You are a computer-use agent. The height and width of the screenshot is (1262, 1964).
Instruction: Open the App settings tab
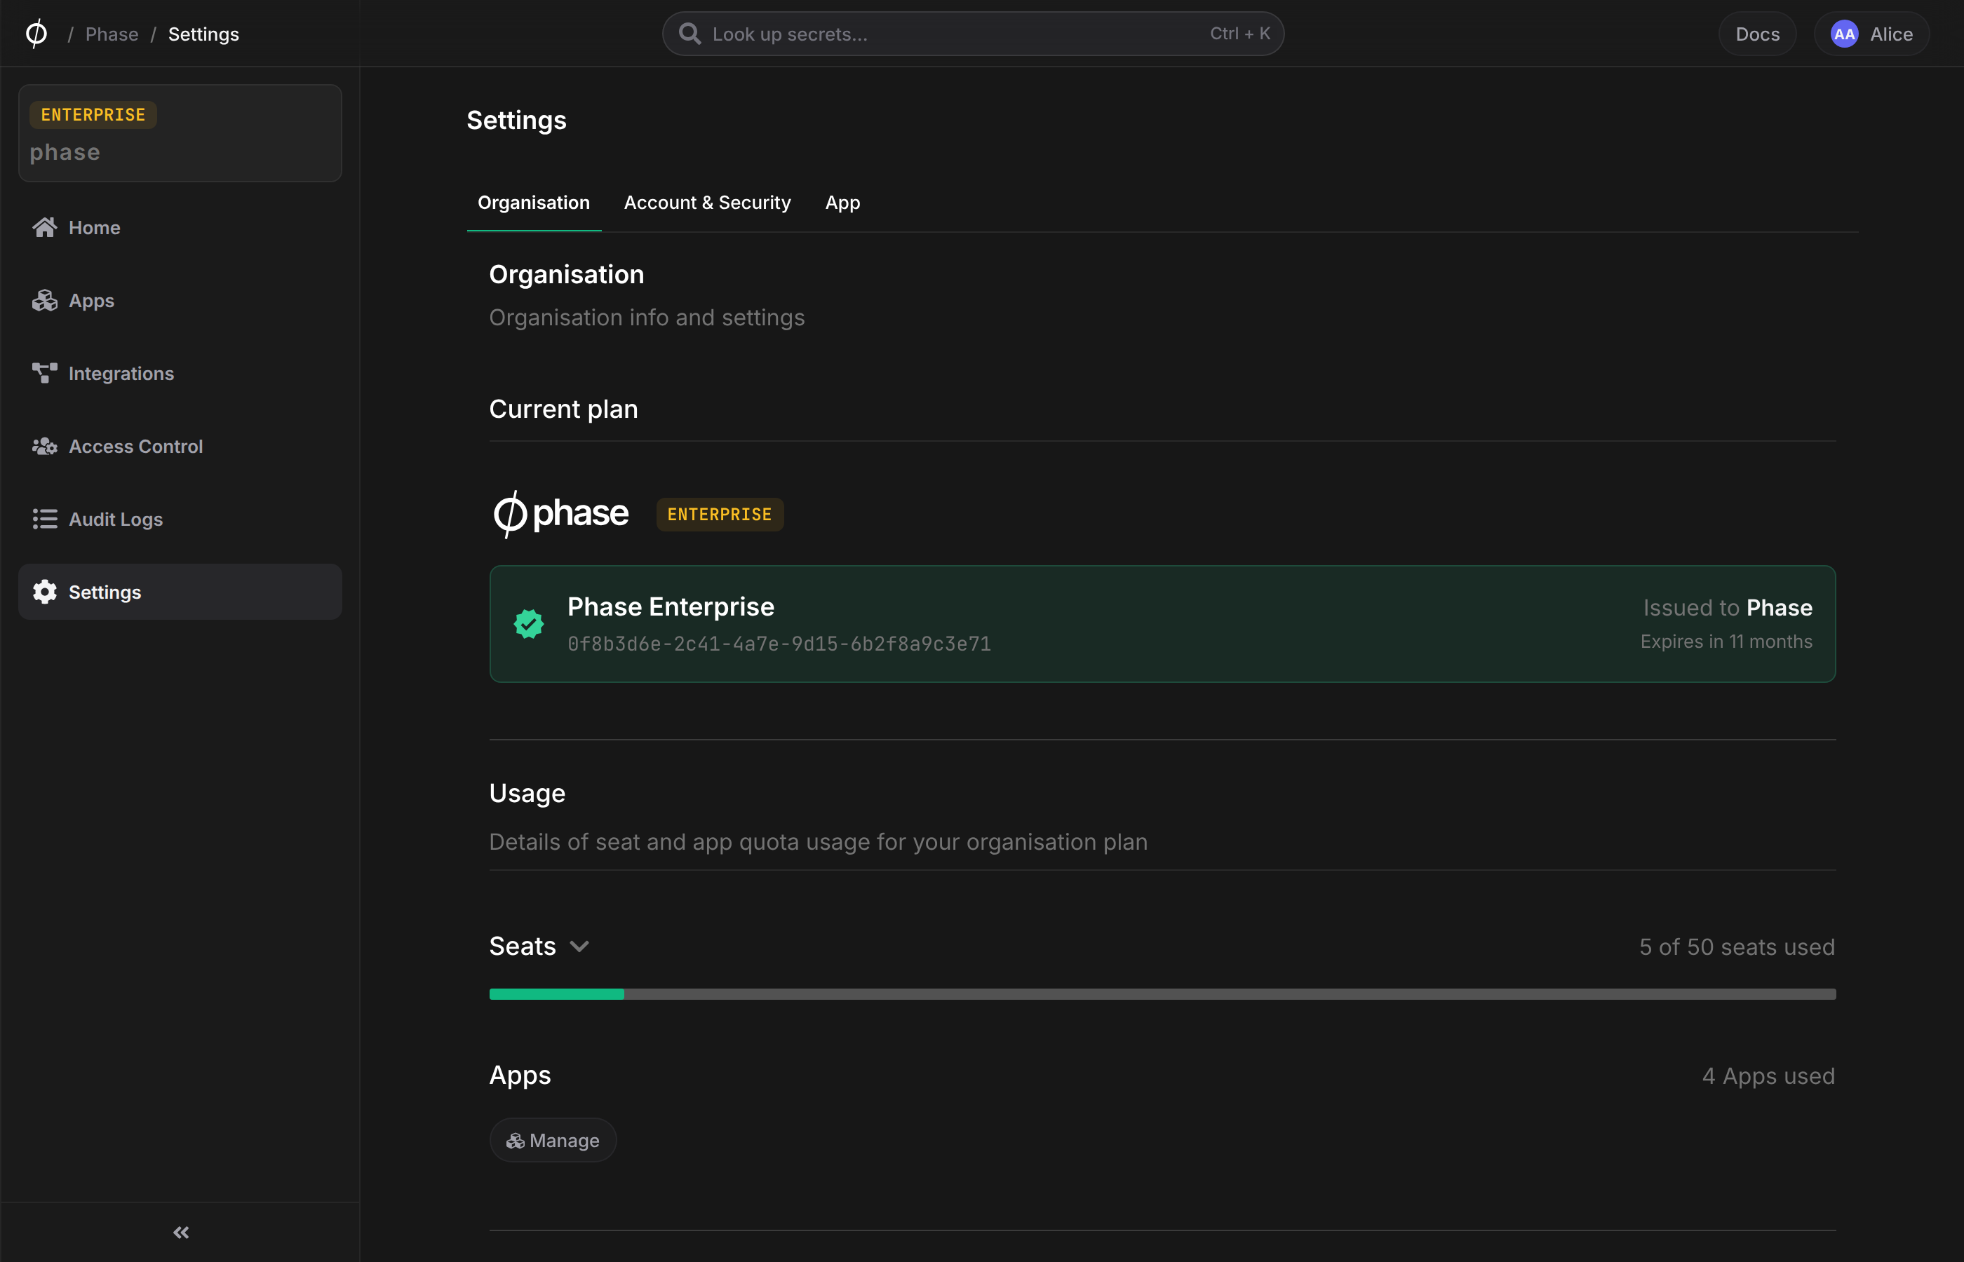coord(842,203)
